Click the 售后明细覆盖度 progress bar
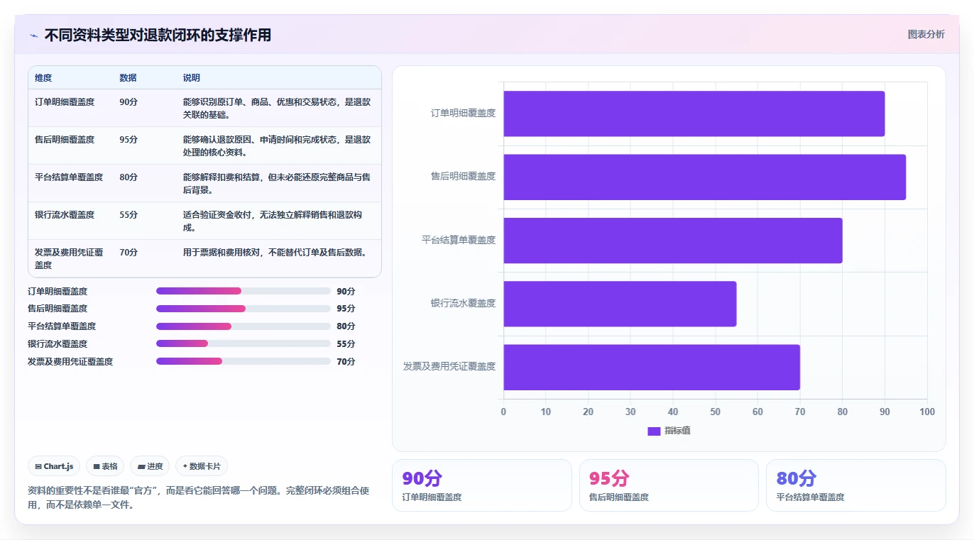This screenshot has width=974, height=540. coord(243,309)
